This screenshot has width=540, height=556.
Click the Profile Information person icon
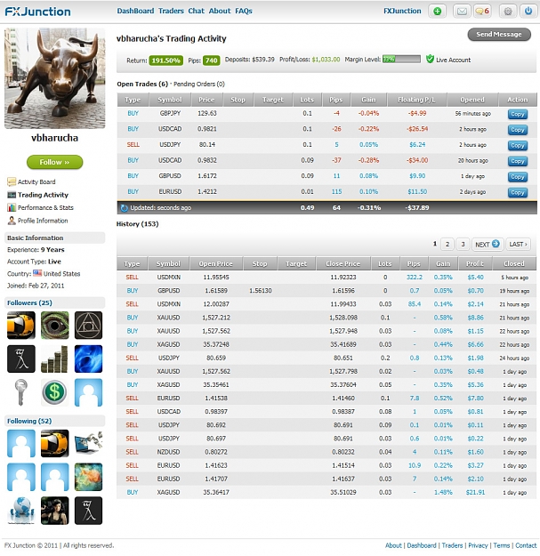click(x=12, y=221)
